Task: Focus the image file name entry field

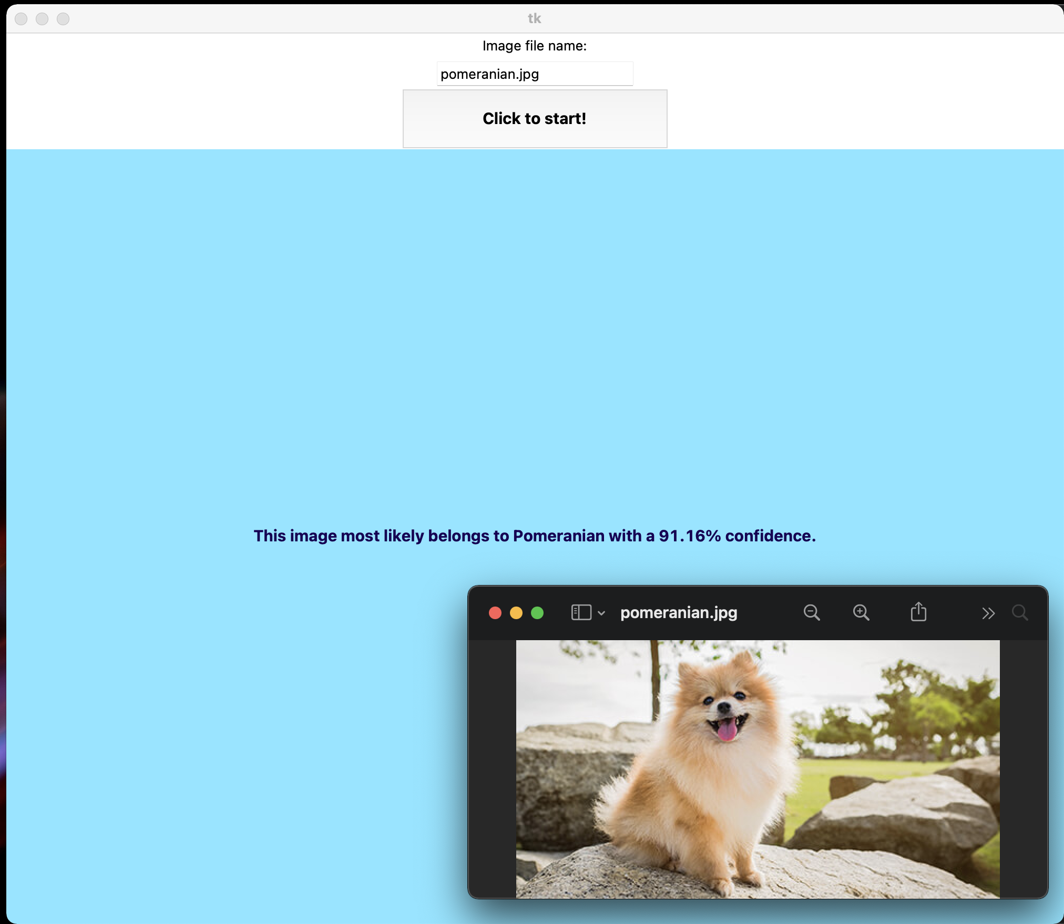Action: [534, 74]
